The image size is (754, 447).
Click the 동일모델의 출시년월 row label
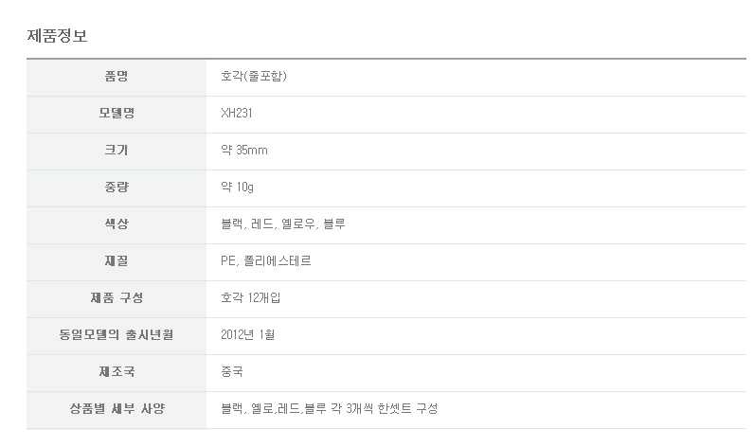click(117, 335)
